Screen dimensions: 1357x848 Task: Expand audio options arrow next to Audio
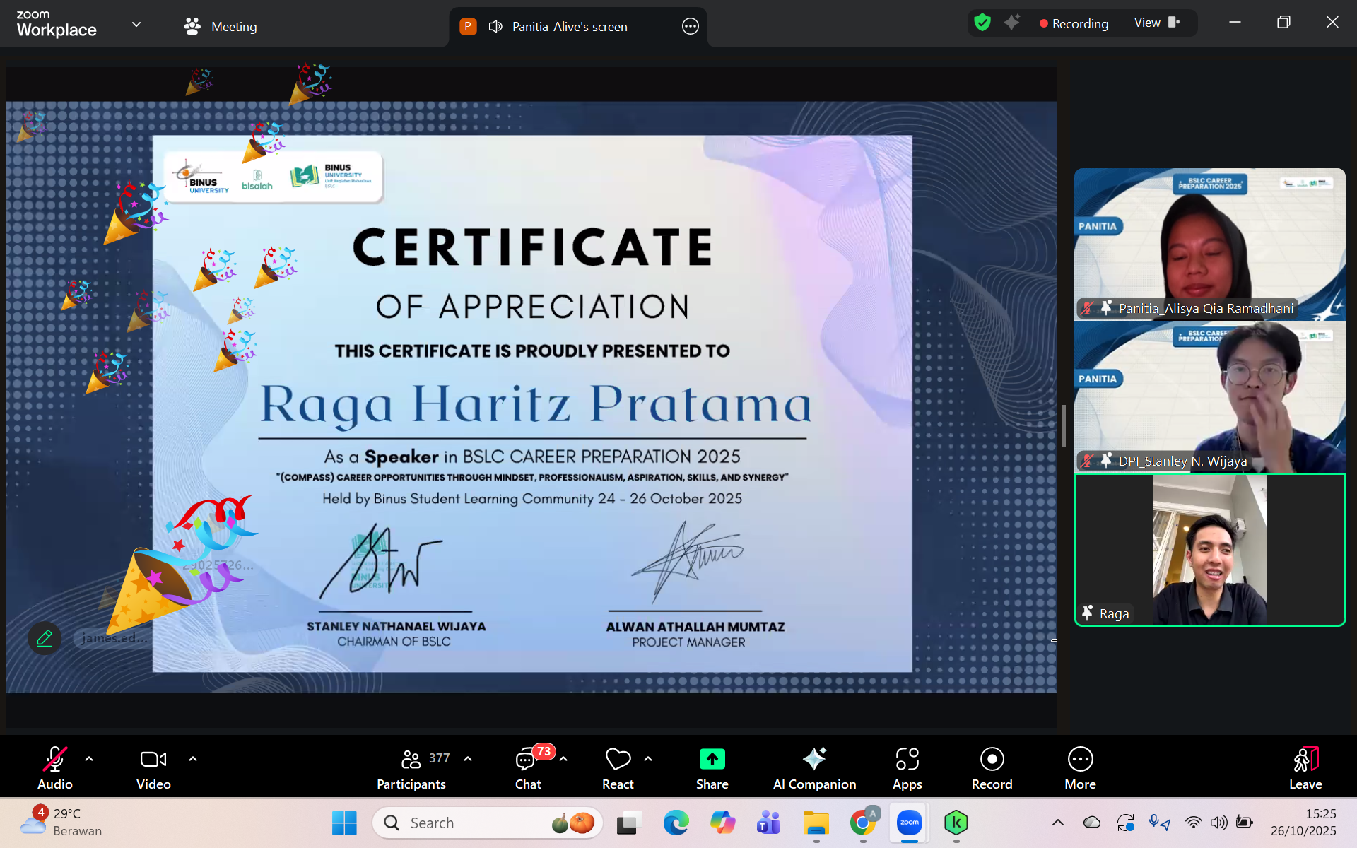tap(89, 759)
